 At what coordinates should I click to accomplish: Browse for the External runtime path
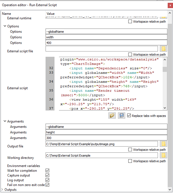[x=163, y=17]
